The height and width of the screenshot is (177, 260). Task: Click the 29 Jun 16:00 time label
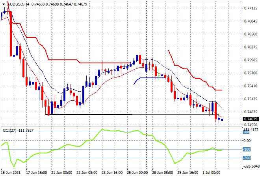(188, 173)
